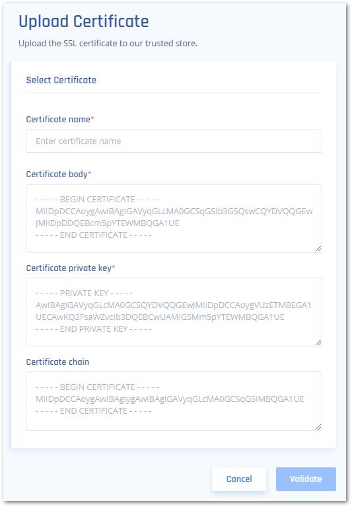
Task: Click inside the Certificate body text area
Action: [x=174, y=218]
